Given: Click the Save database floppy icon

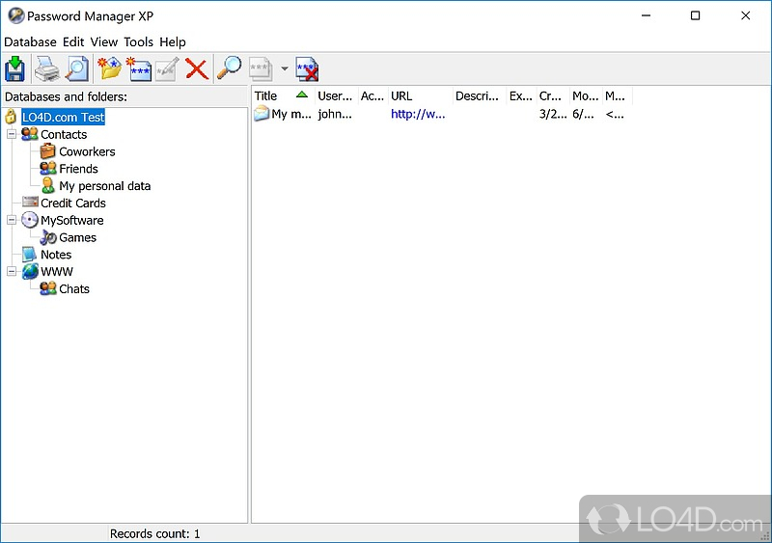Looking at the screenshot, I should [x=15, y=69].
